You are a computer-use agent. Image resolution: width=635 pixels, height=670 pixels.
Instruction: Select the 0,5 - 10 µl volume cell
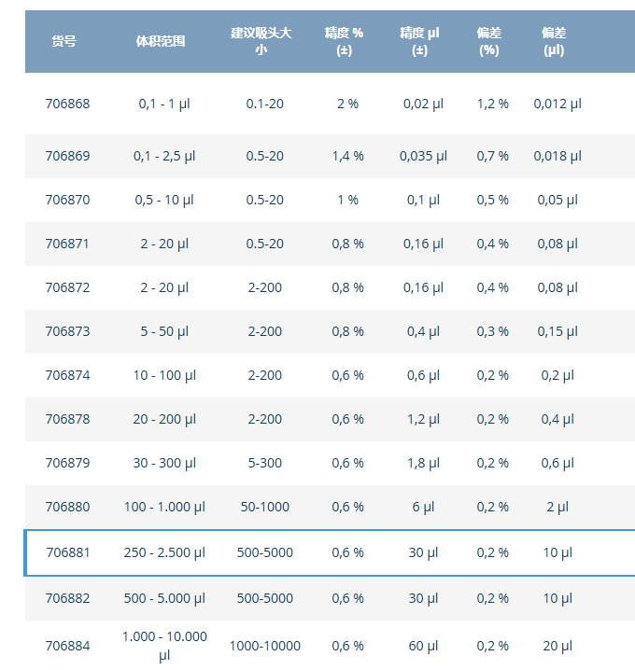point(164,200)
